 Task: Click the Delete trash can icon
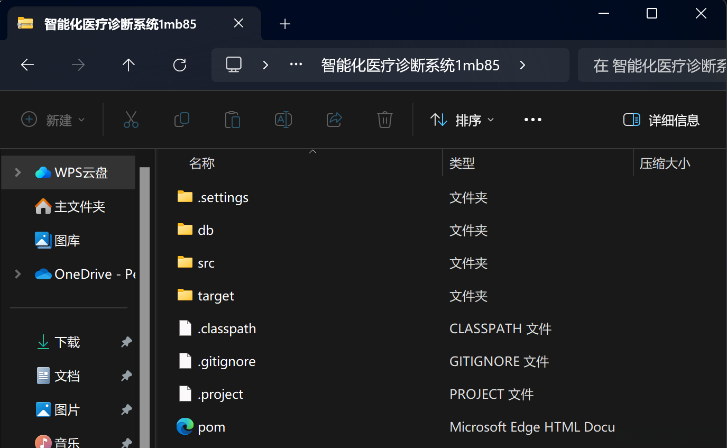point(384,120)
